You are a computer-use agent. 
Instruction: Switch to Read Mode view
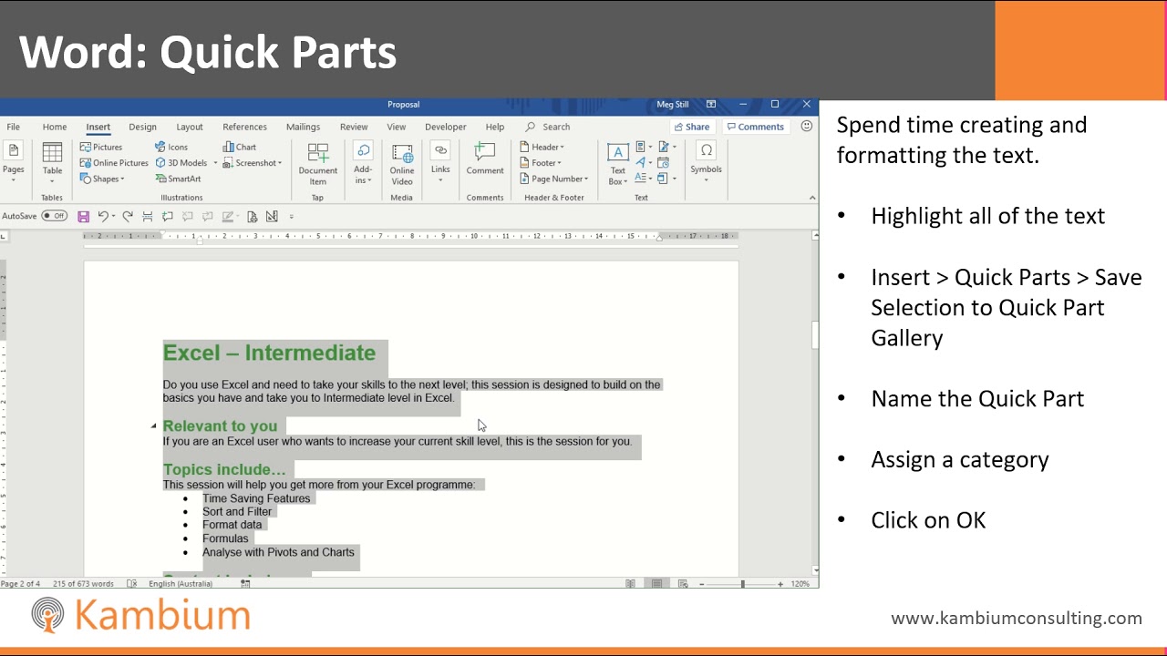[630, 583]
